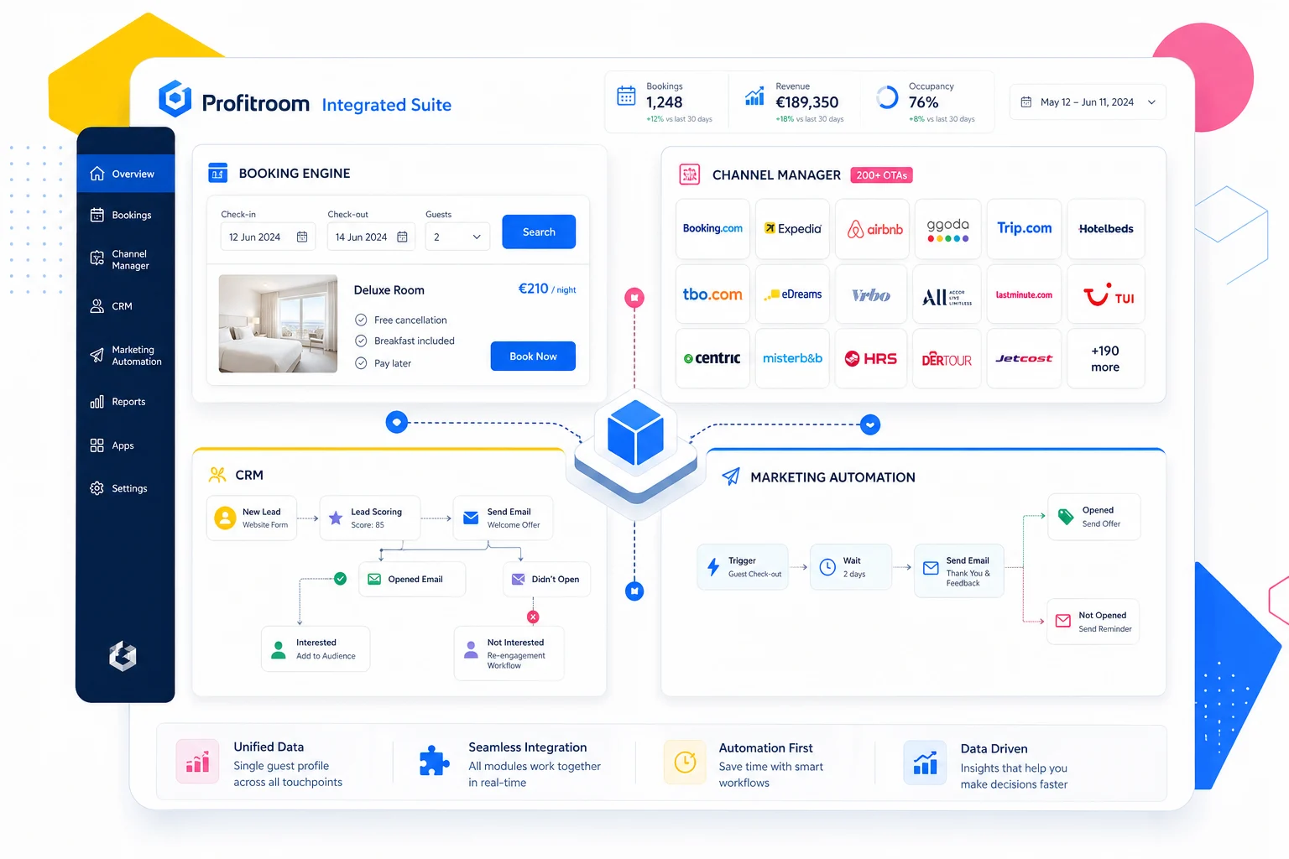Click the Lead Scoring star icon
1289x859 pixels.
pyautogui.click(x=336, y=518)
